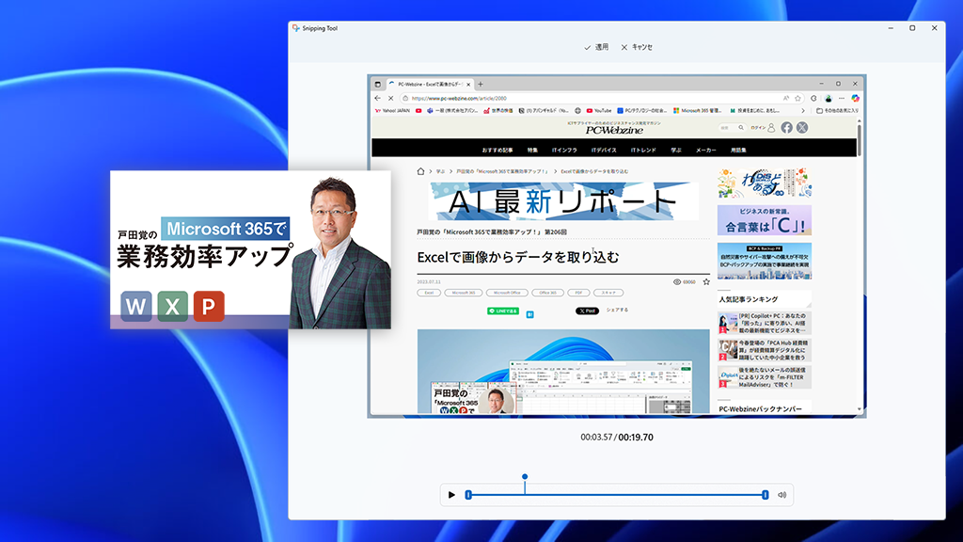
Task: Select the Microsoft Office tag pill
Action: (x=507, y=293)
